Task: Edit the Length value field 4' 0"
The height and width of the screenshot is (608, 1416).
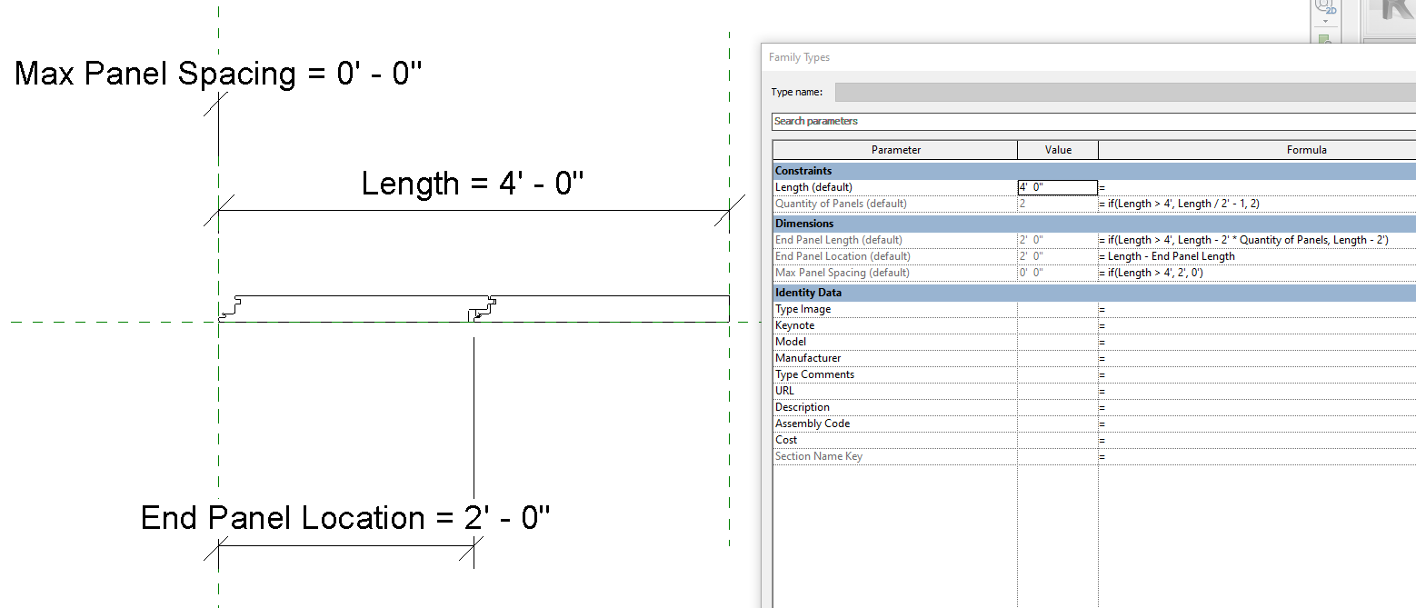Action: [1058, 187]
